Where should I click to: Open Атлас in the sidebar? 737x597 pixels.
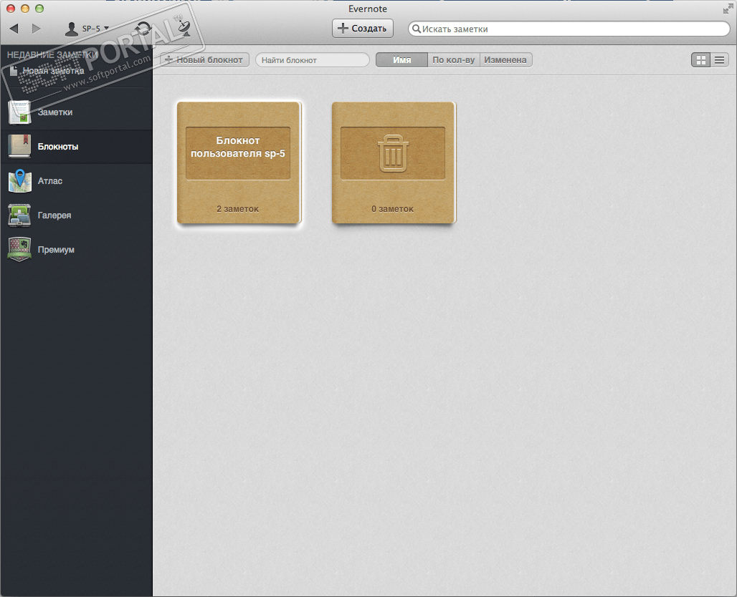click(76, 180)
